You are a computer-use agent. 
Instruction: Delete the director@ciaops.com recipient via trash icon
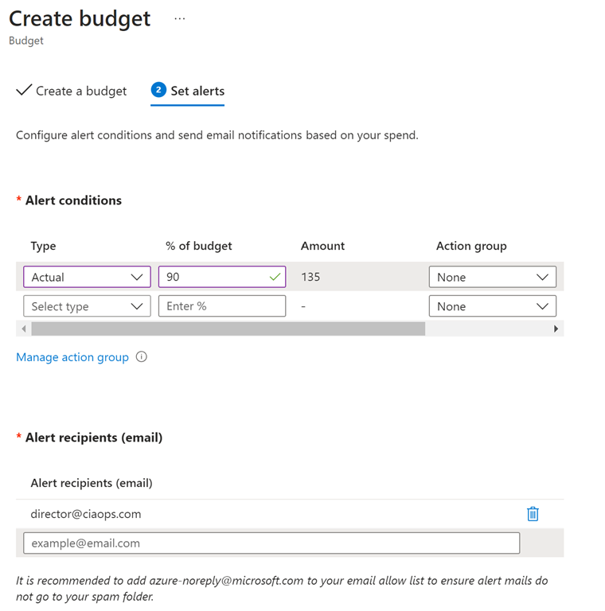coord(533,514)
